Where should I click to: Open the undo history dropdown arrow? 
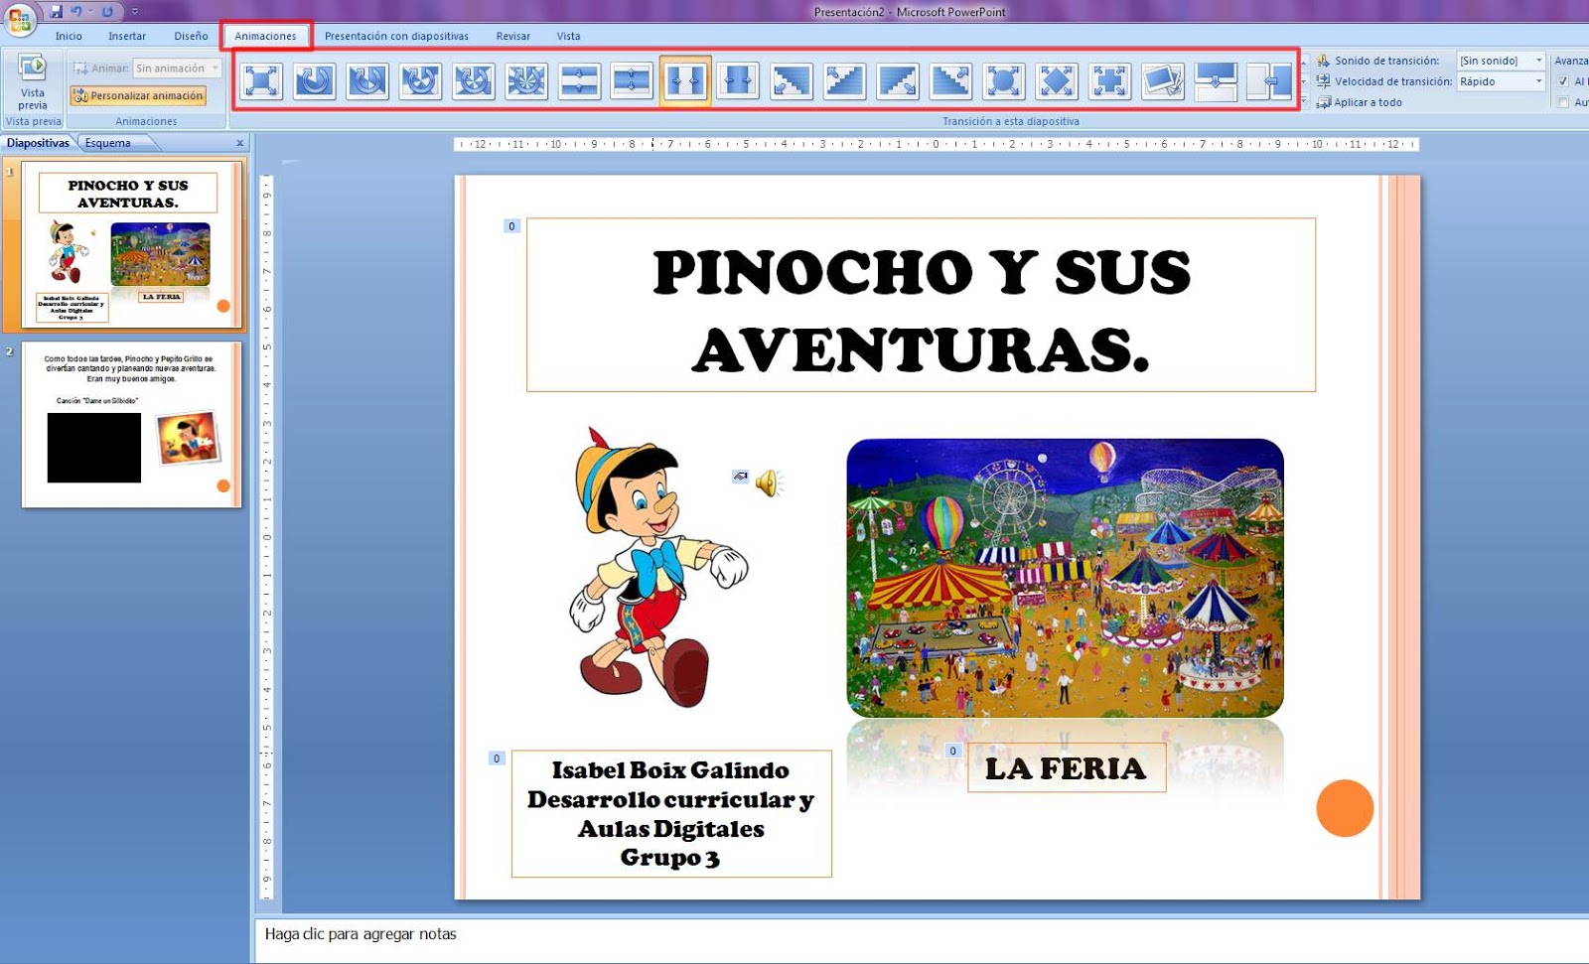coord(89,12)
